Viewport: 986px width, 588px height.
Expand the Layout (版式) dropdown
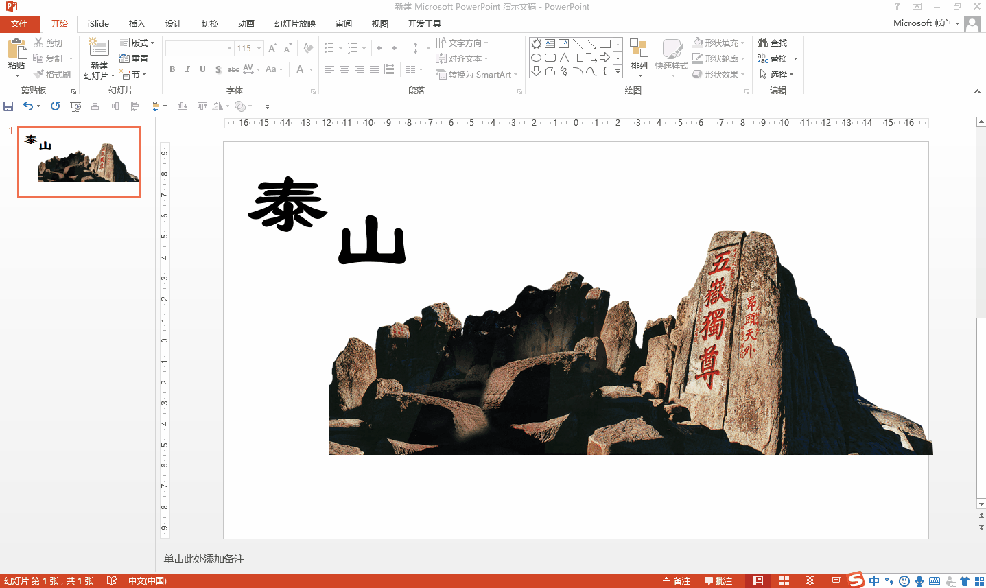pos(137,43)
